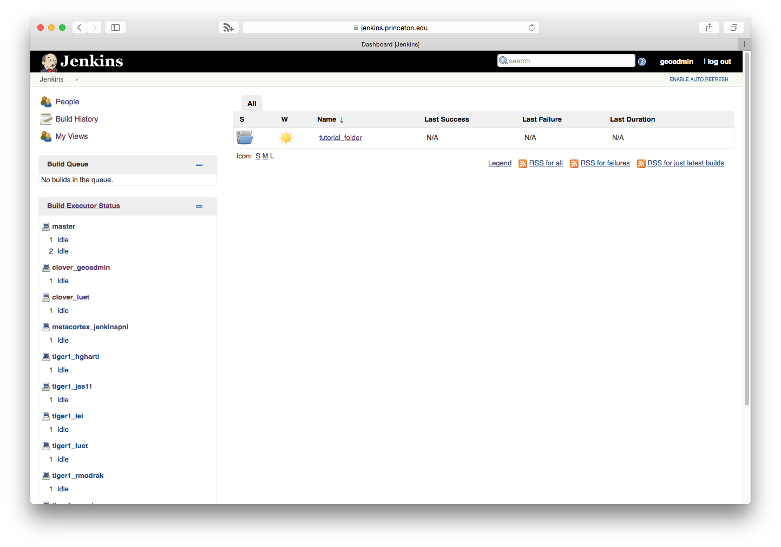Click RSS icon for just latest builds

641,164
